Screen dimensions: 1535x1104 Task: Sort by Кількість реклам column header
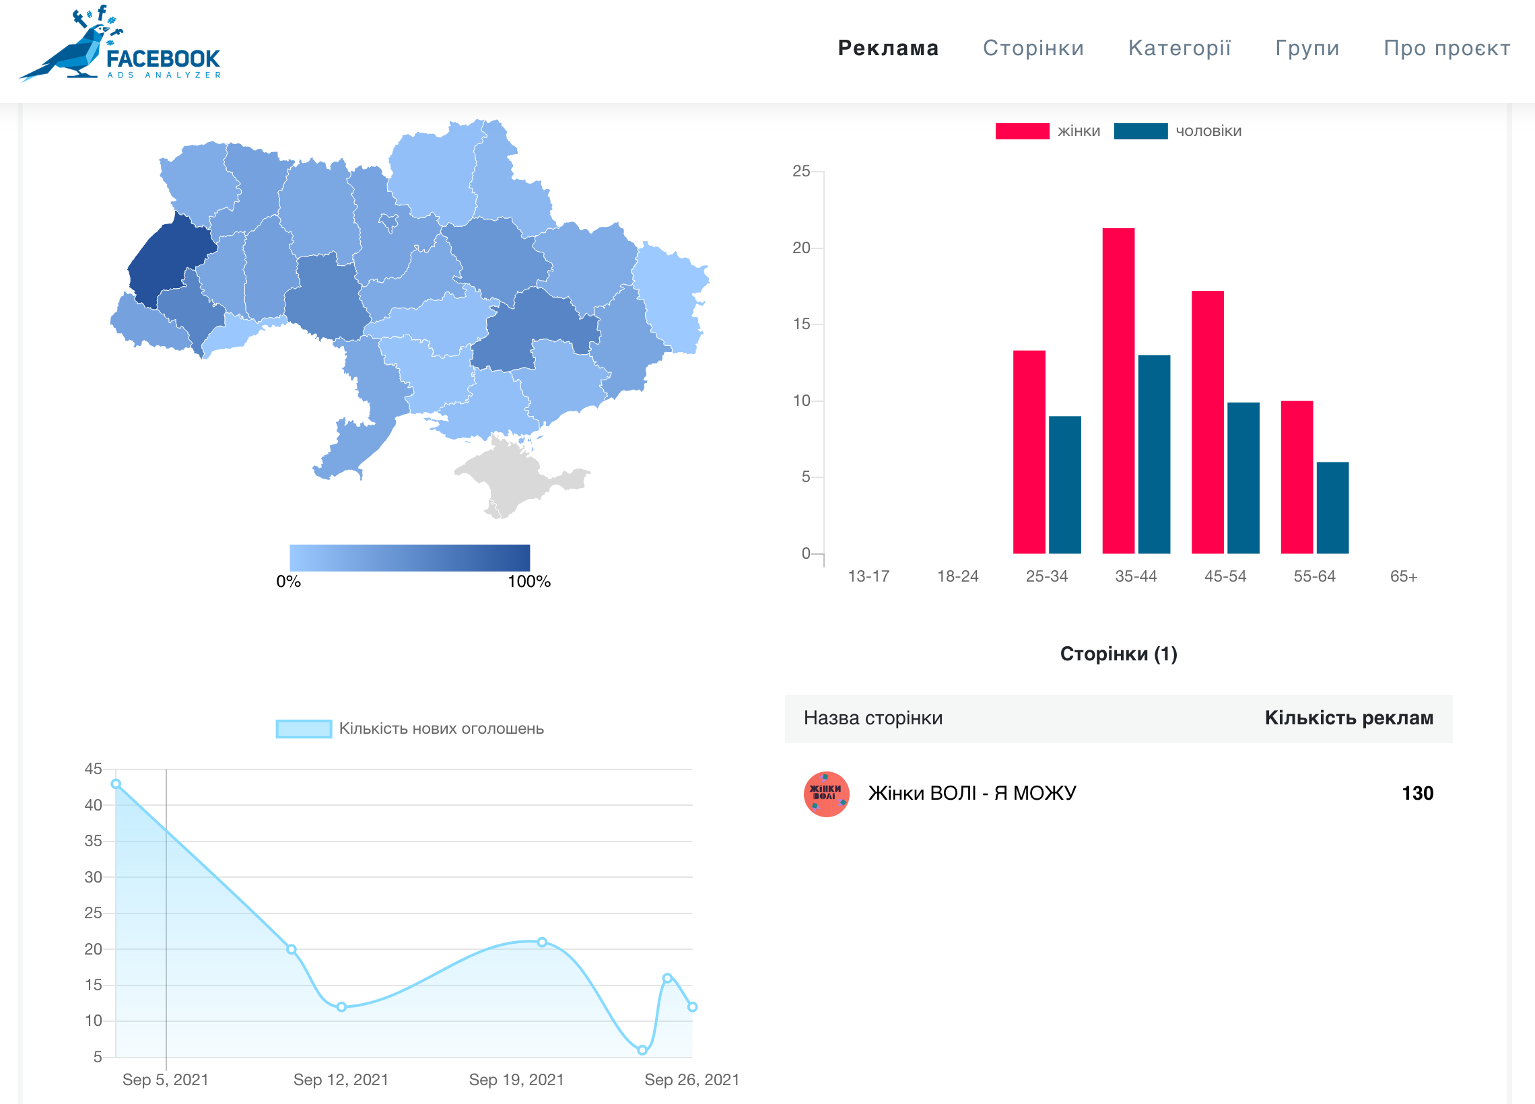coord(1349,718)
